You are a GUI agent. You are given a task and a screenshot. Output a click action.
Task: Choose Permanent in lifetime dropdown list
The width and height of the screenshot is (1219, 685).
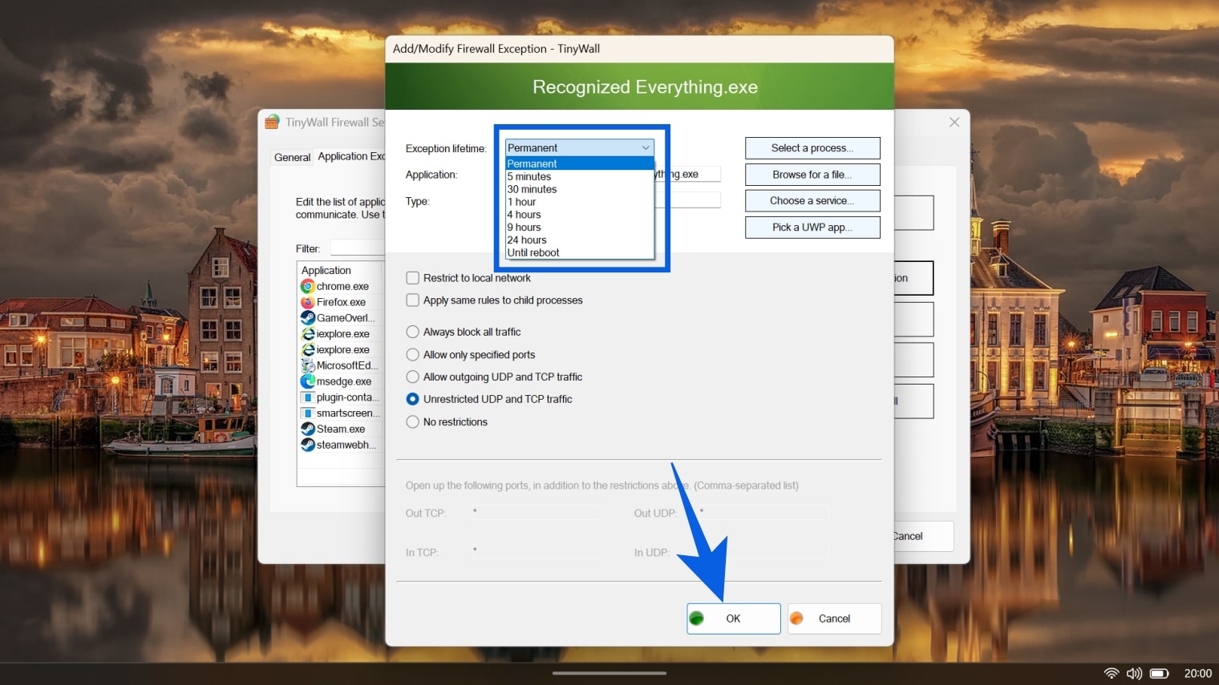pyautogui.click(x=580, y=163)
